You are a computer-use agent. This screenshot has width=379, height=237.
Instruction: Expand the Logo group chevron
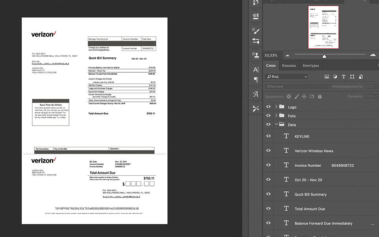pyautogui.click(x=276, y=107)
